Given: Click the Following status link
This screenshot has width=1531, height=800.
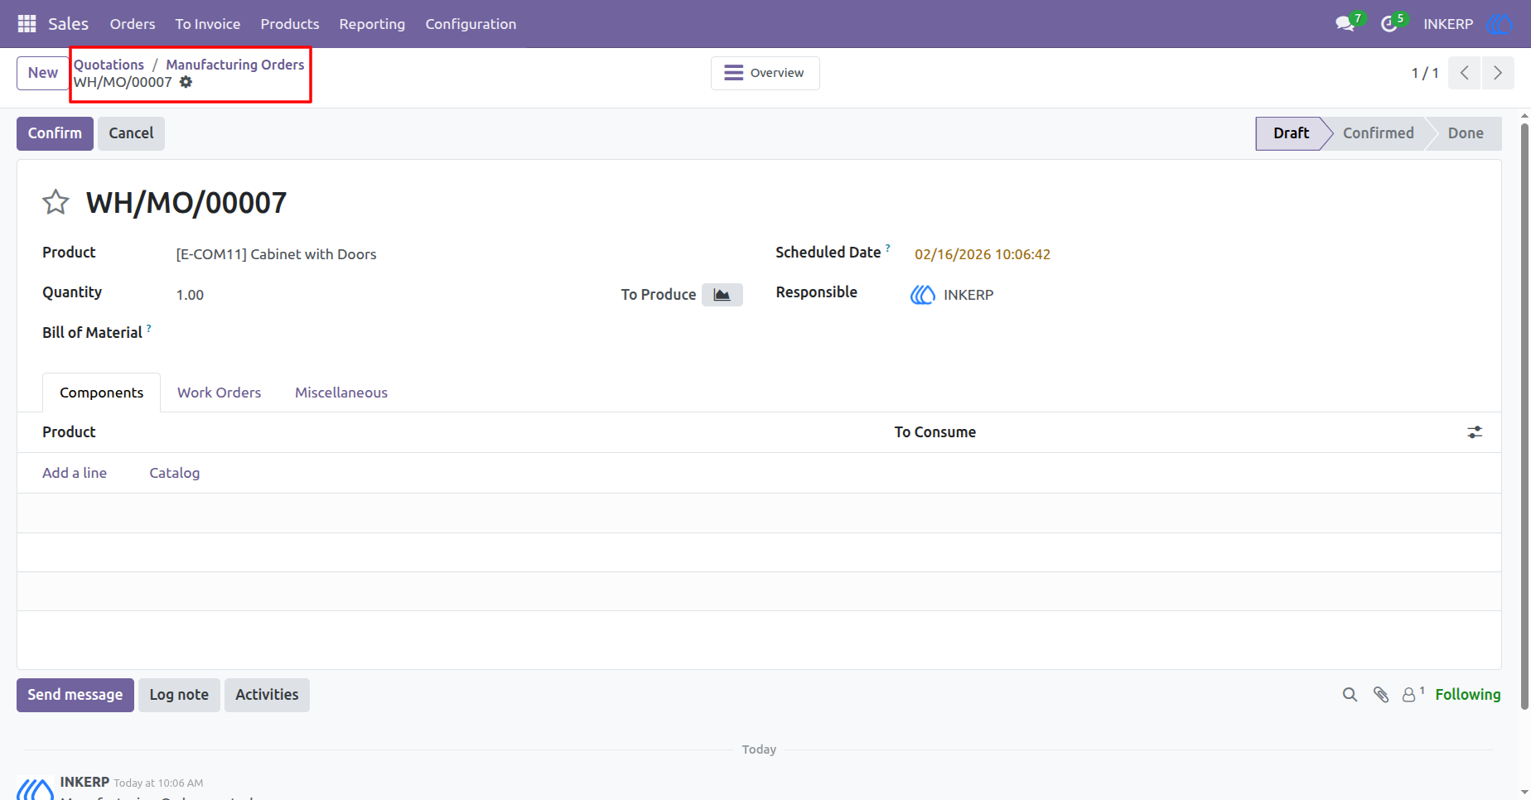Looking at the screenshot, I should coord(1467,695).
